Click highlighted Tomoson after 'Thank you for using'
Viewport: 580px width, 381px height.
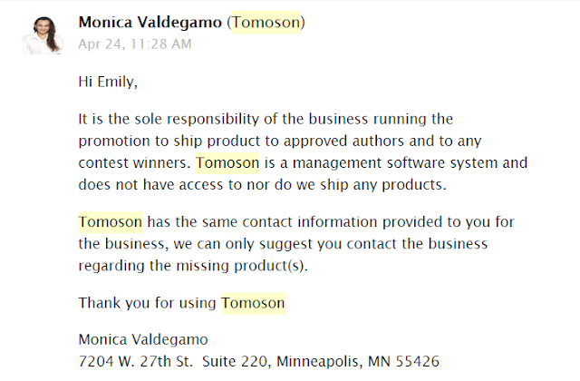(x=254, y=303)
